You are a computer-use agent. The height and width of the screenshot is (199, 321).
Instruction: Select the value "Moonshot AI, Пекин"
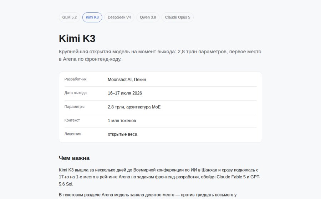coord(127,80)
